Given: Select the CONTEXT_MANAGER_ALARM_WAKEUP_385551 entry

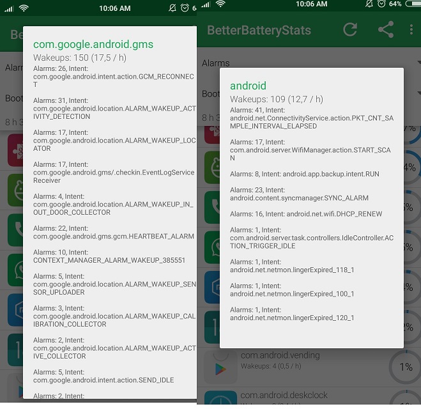Looking at the screenshot, I should [x=109, y=256].
